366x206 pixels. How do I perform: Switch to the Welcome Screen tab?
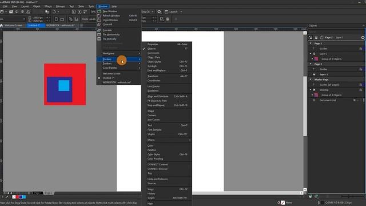[x=13, y=25]
